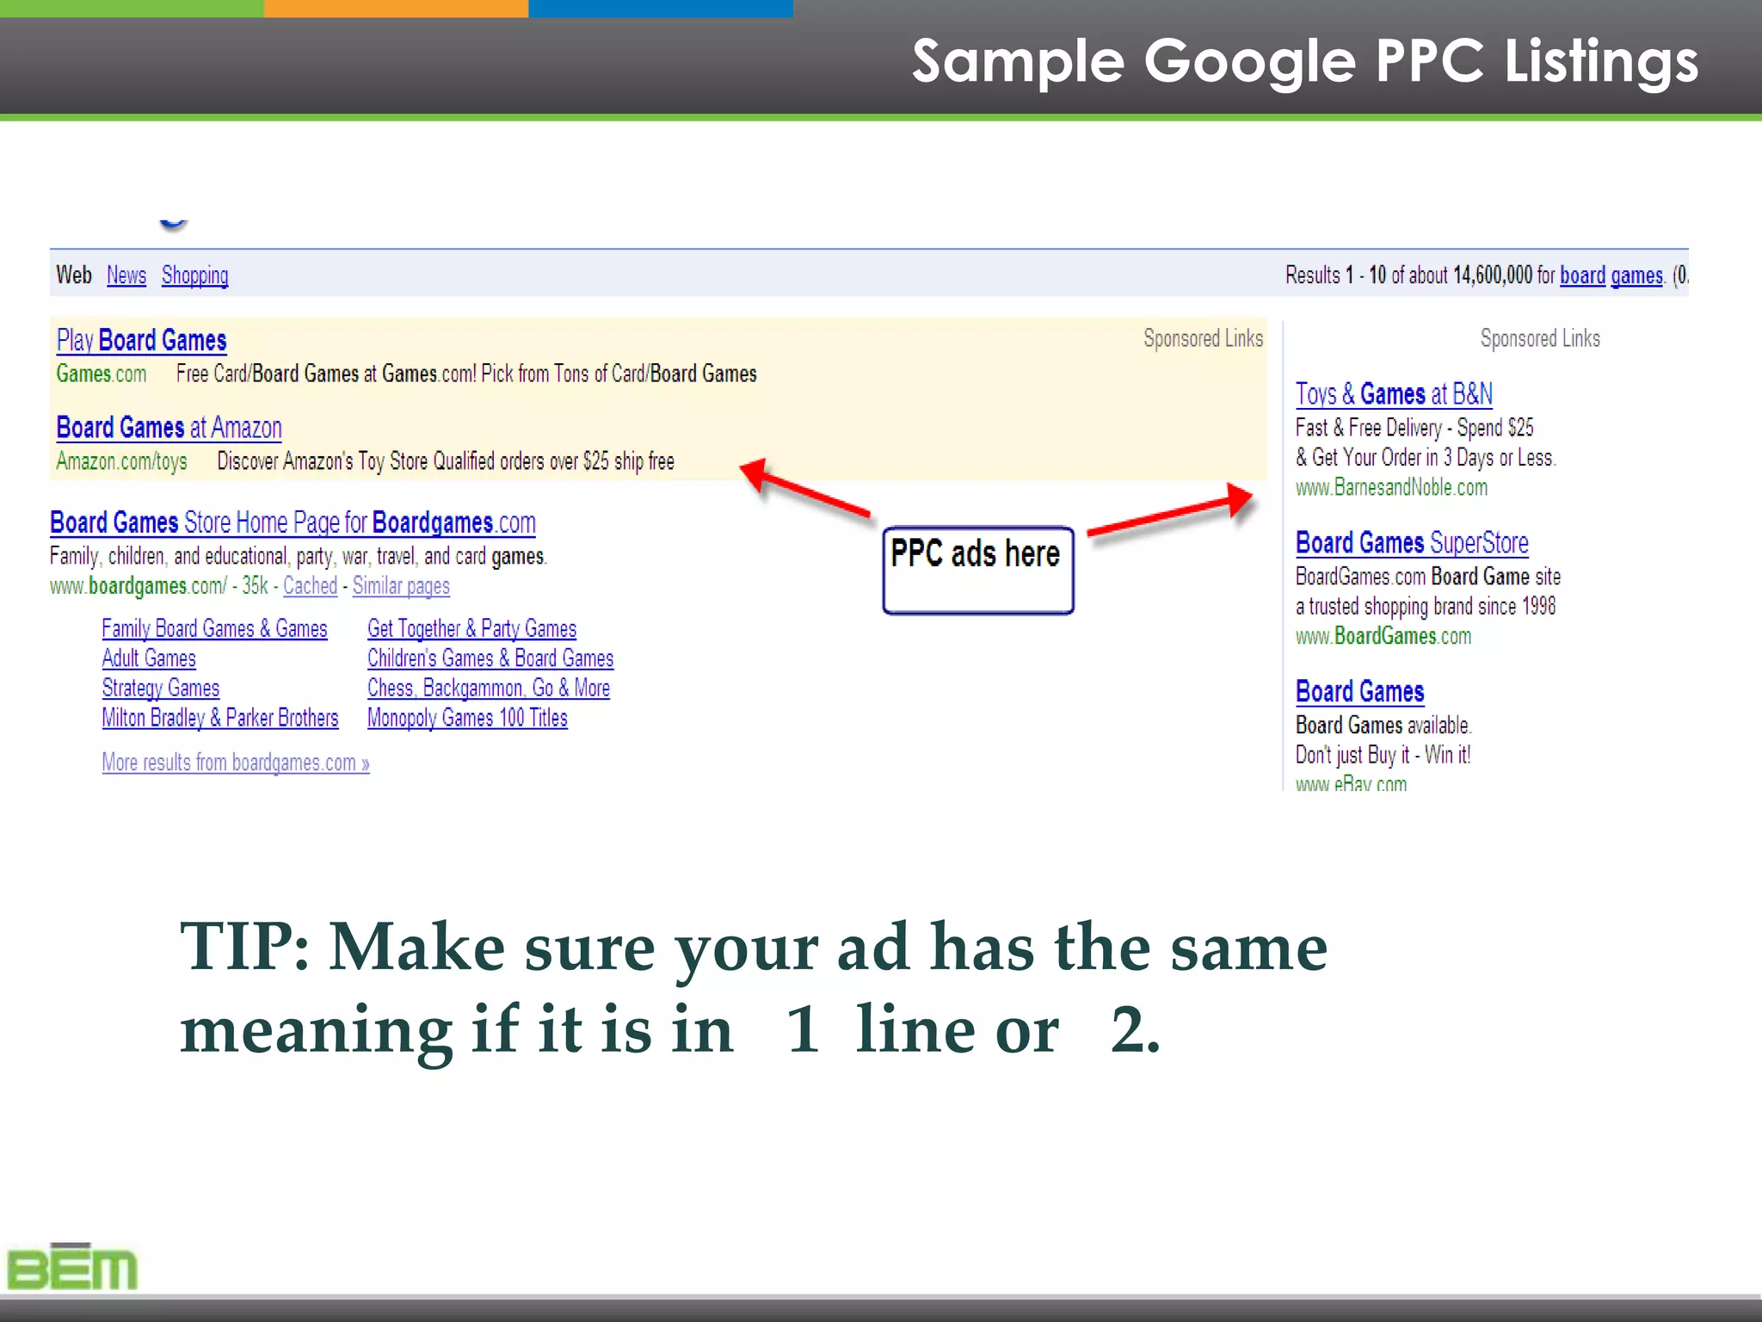1762x1322 pixels.
Task: Open 'Monopoly Games 100 Titles' sitelink
Action: coord(468,718)
